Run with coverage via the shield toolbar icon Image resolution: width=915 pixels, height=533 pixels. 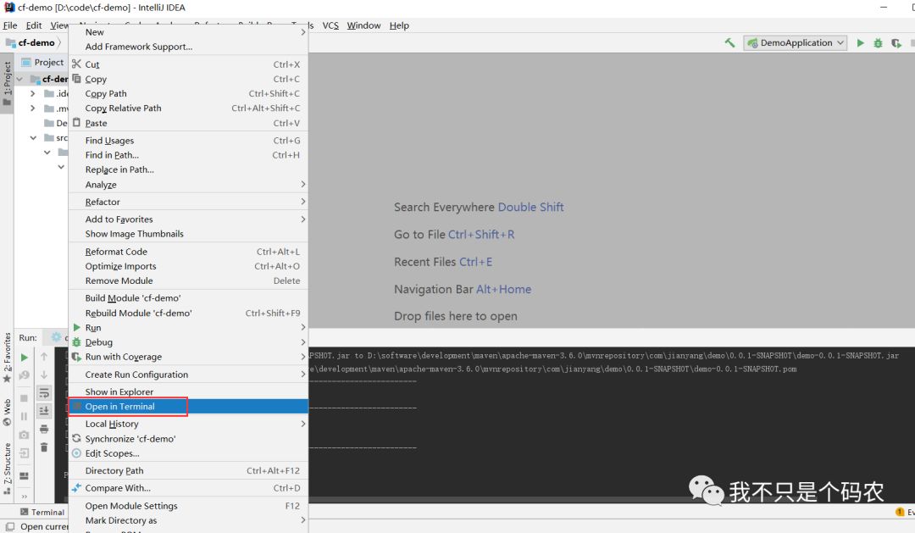coord(896,42)
